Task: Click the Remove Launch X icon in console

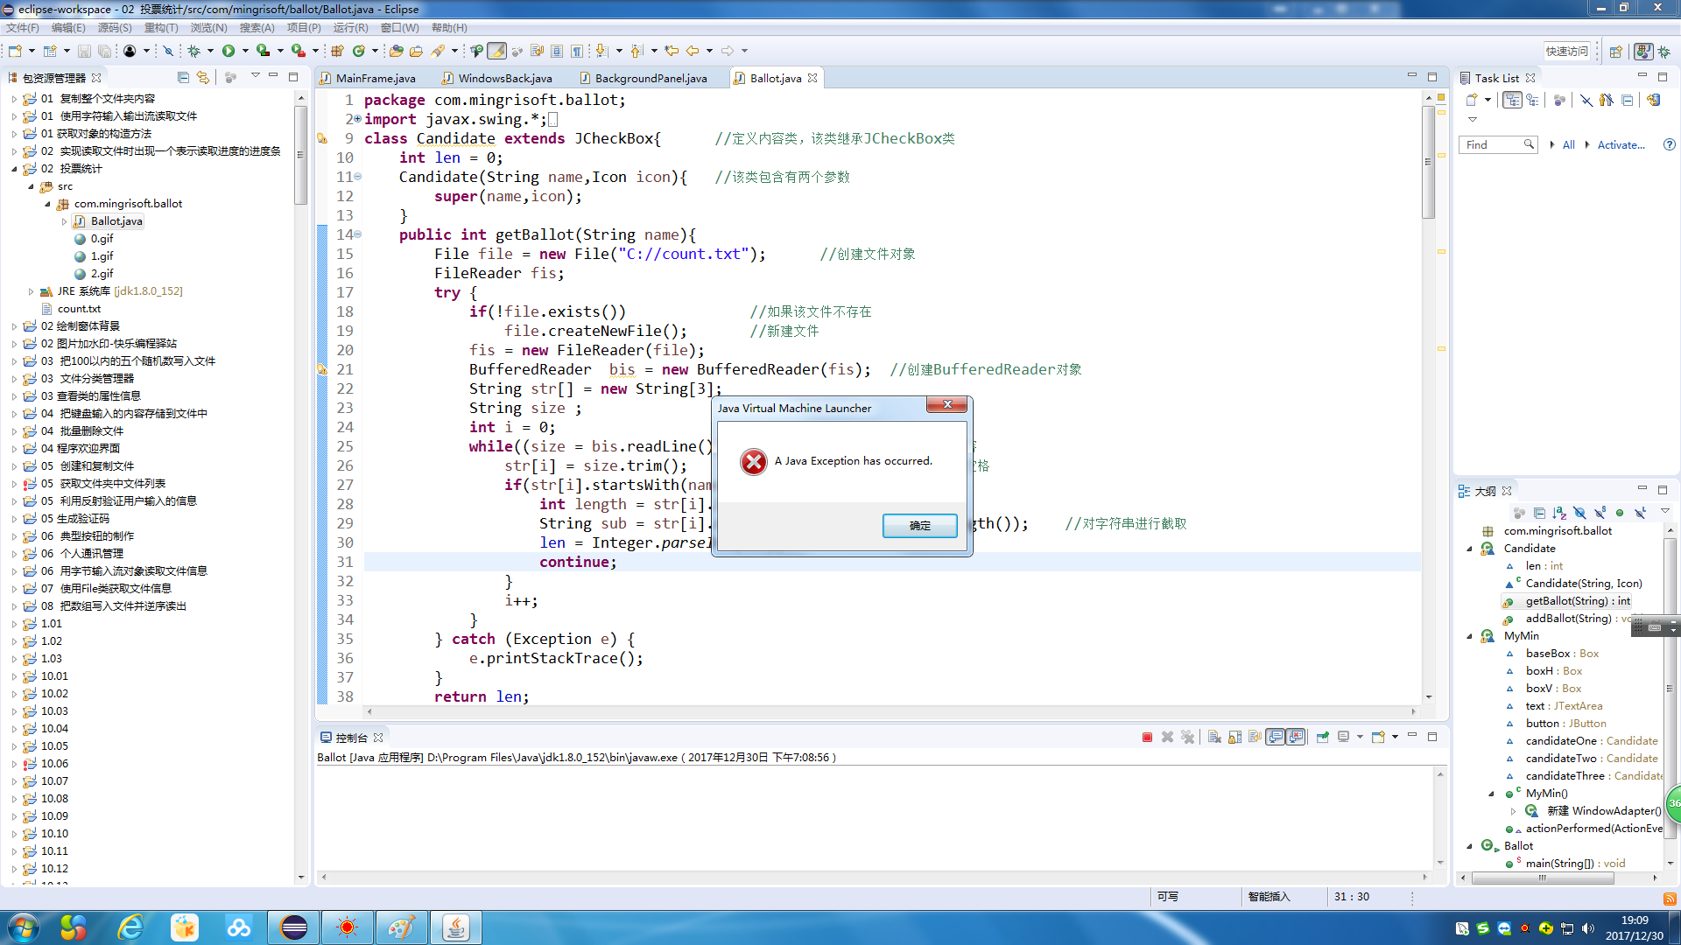Action: click(1167, 737)
